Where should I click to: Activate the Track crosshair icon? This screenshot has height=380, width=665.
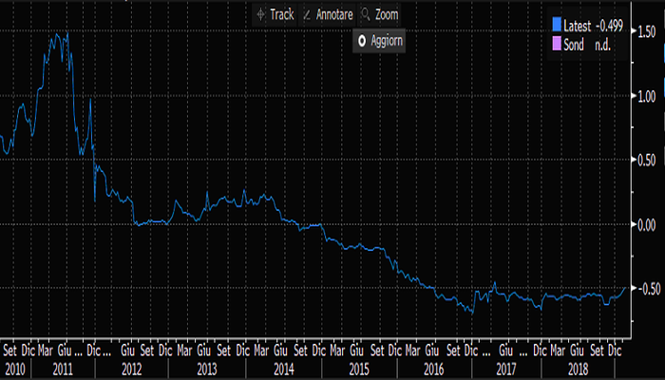[261, 15]
